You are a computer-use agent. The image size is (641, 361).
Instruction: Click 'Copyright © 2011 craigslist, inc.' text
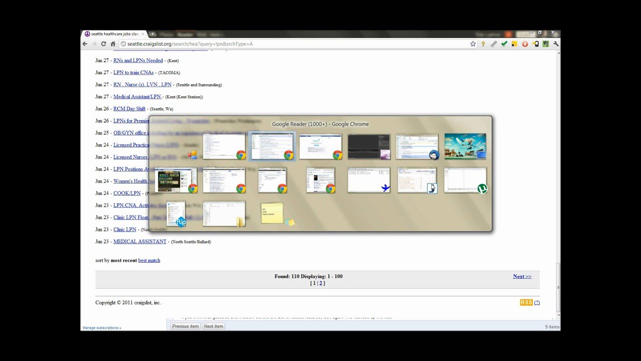click(x=128, y=303)
